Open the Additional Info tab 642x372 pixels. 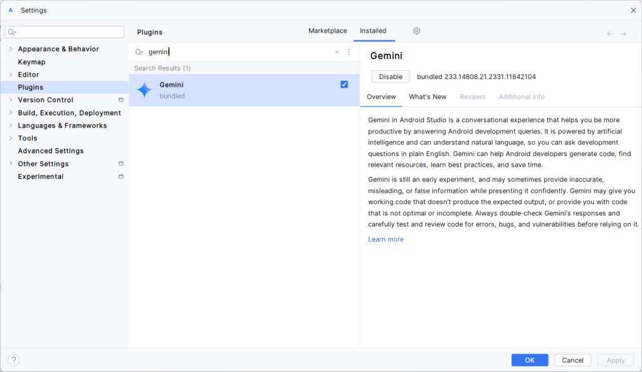pos(522,97)
